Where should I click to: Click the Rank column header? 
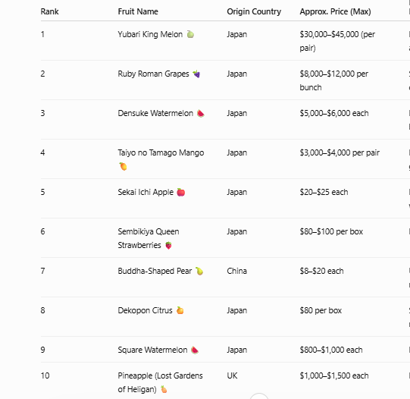50,11
